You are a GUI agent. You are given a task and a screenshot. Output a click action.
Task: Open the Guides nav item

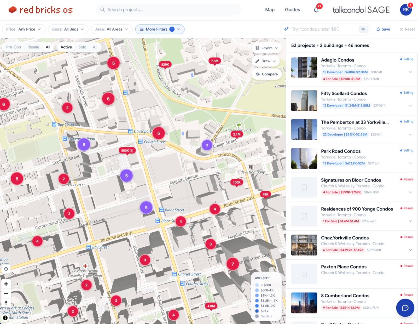[292, 10]
